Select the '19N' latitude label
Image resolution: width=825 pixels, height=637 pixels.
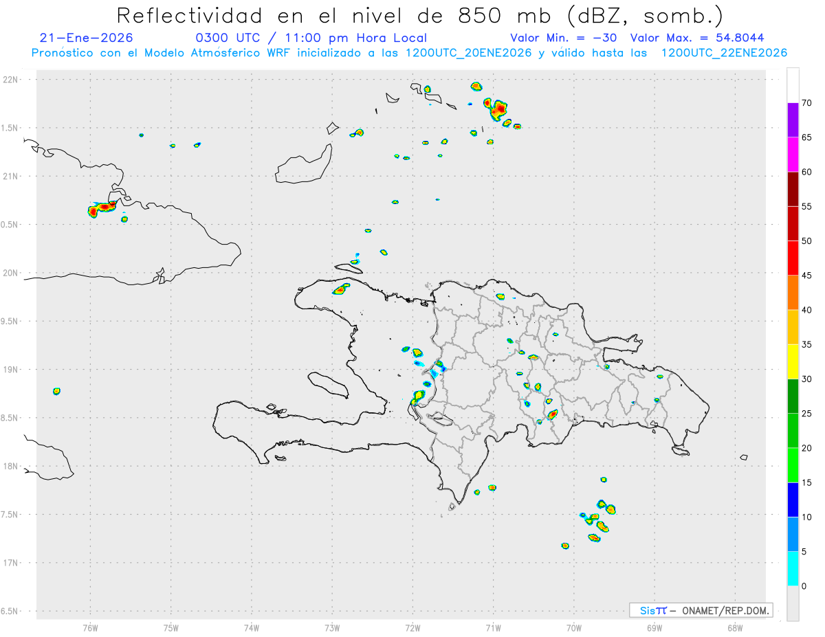point(12,370)
